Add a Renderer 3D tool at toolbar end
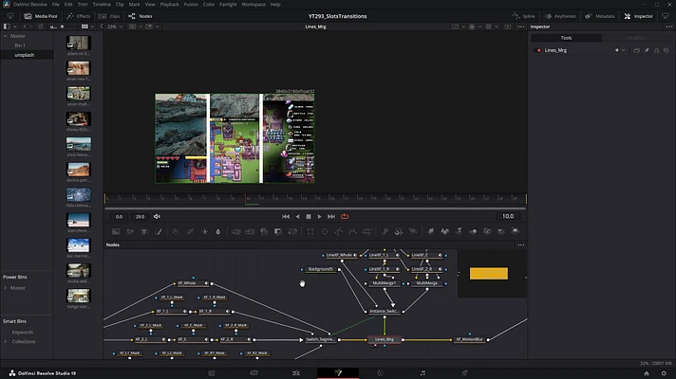The height and width of the screenshot is (379, 676). click(515, 231)
